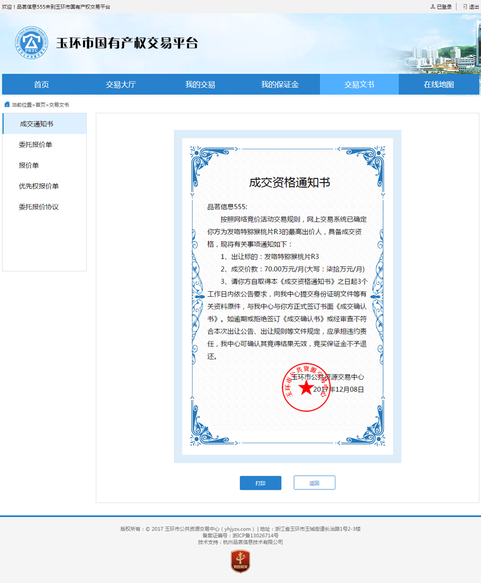
Task: Open 优先权报价单 sidebar entry
Action: pos(39,186)
